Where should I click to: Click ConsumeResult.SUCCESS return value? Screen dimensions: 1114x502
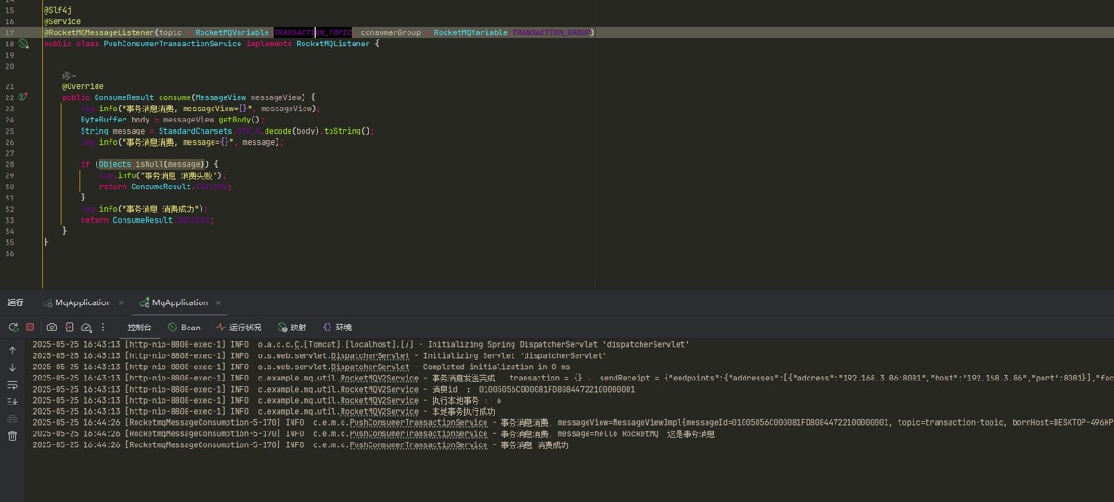point(162,220)
